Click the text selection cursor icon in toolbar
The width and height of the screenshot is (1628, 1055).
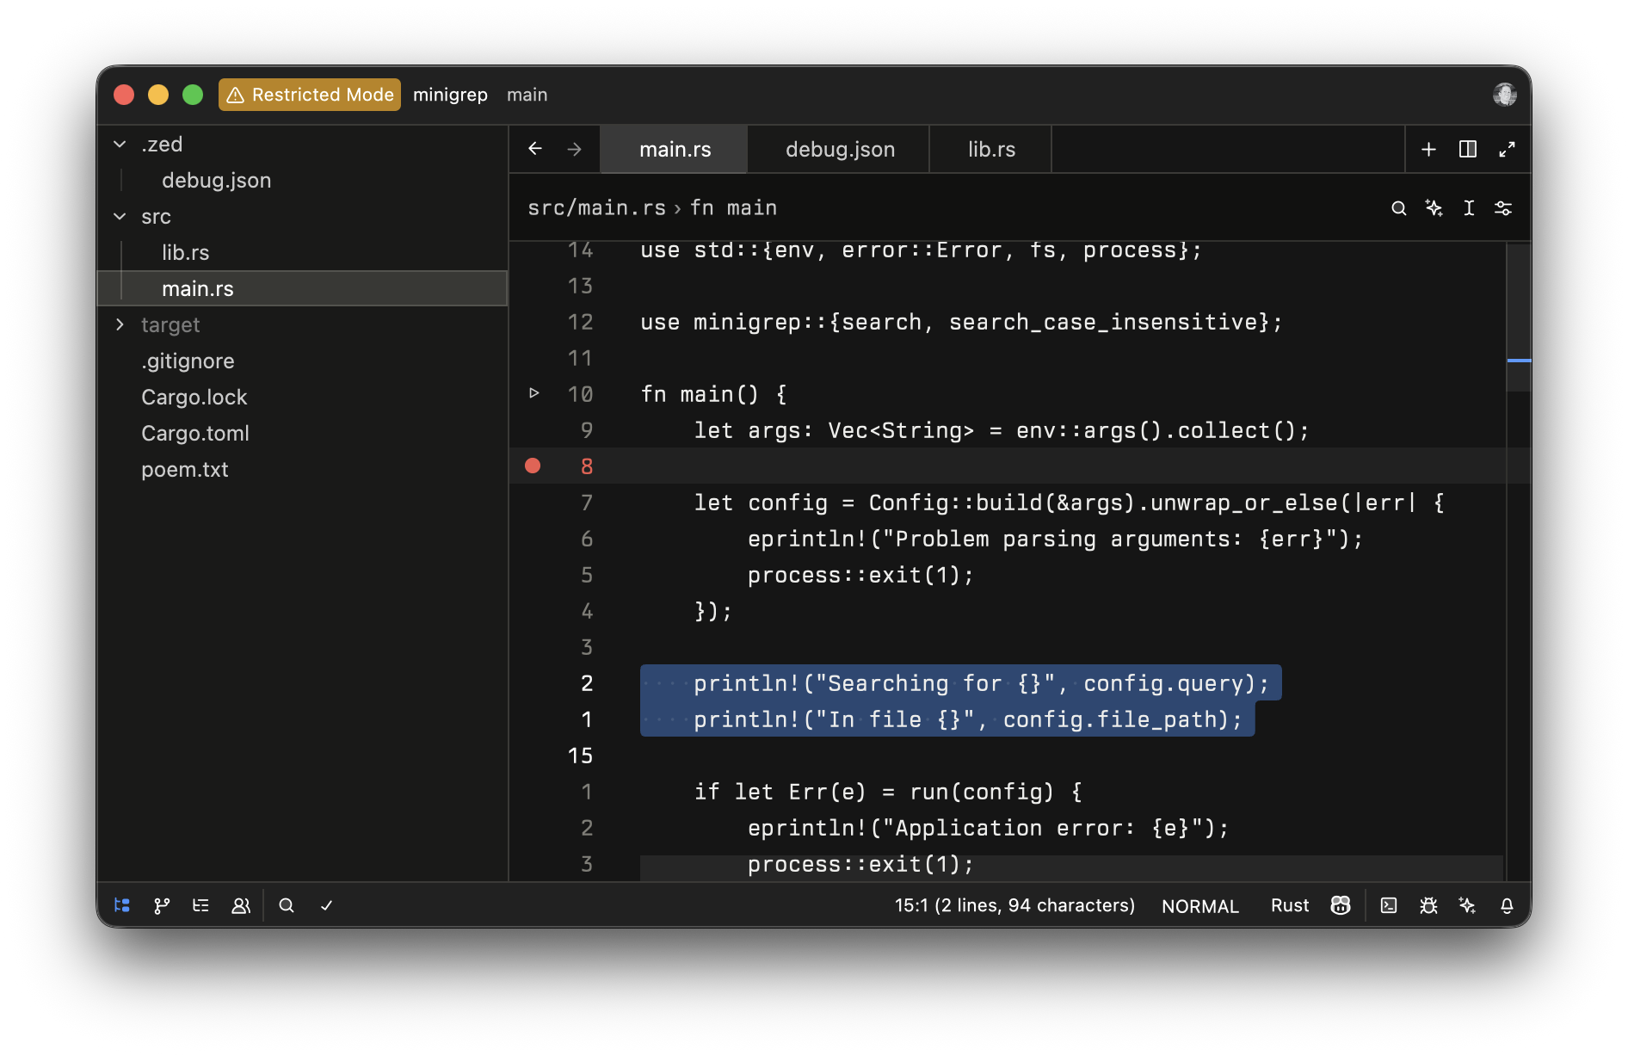click(1469, 208)
